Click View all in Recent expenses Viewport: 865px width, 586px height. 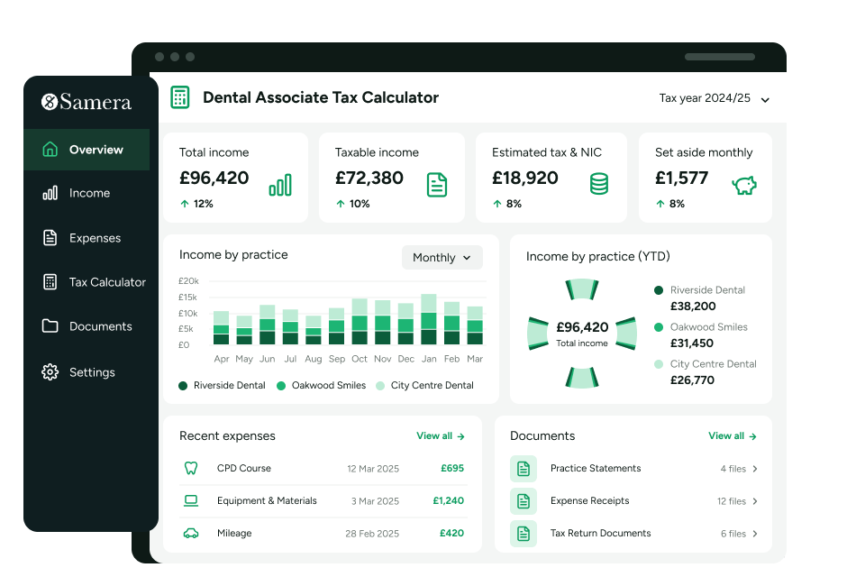click(x=441, y=436)
